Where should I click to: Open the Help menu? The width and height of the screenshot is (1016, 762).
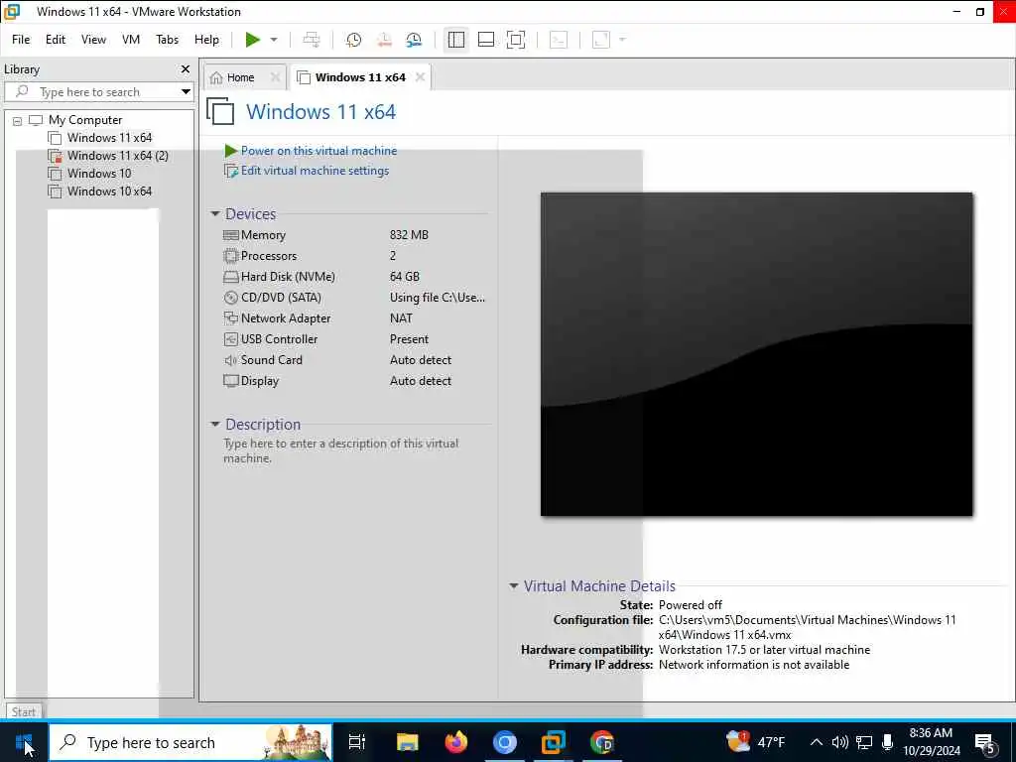(206, 40)
